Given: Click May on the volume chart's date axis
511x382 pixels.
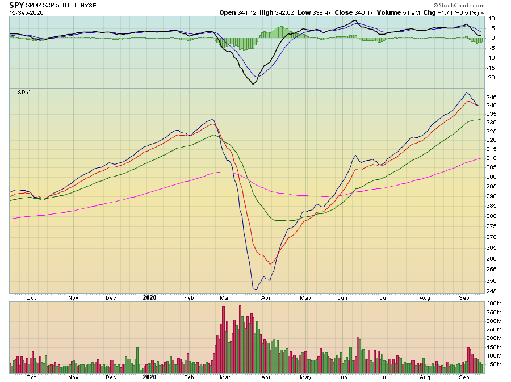Looking at the screenshot, I should pos(305,377).
